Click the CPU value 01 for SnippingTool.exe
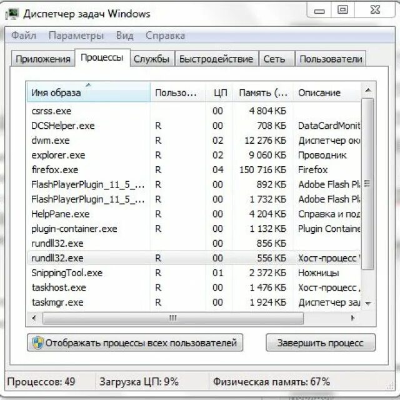The height and width of the screenshot is (400, 400). coord(218,273)
